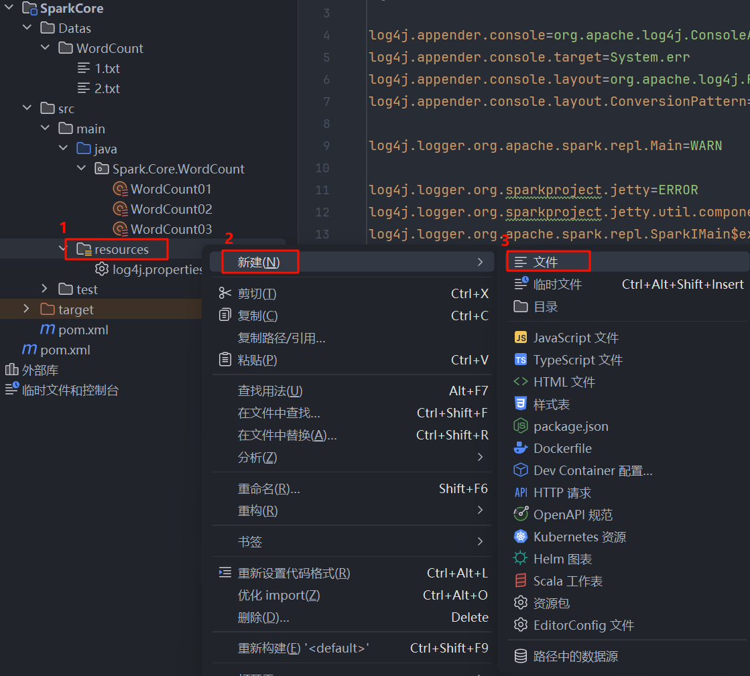This screenshot has width=750, height=676.
Task: Collapse the WordCount data folder
Action: pos(45,48)
